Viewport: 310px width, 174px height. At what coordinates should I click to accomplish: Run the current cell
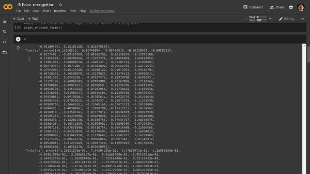coord(18,39)
